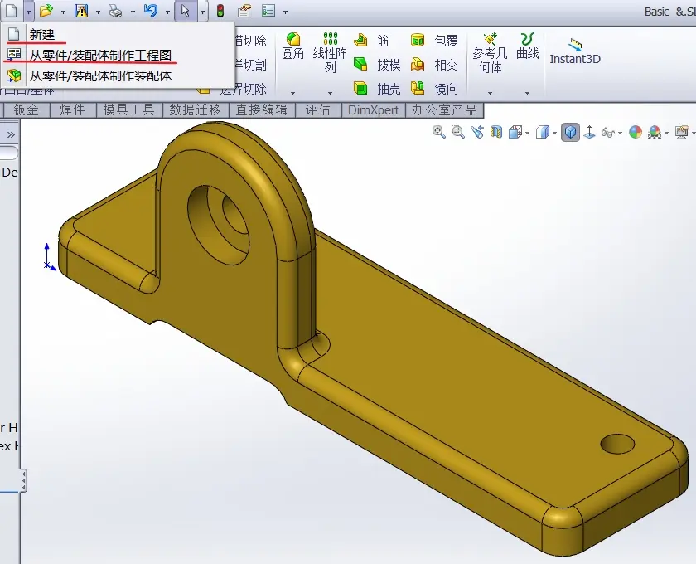Select the 线性阵列 linear pattern tool
This screenshot has width=696, height=564.
point(330,53)
